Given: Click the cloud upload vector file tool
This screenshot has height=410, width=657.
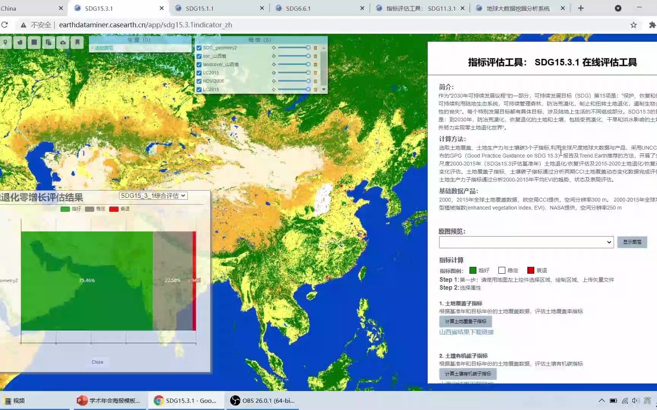Looking at the screenshot, I should pyautogui.click(x=63, y=42).
